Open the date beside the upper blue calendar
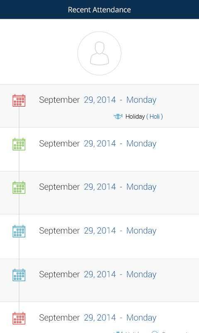 78,231
